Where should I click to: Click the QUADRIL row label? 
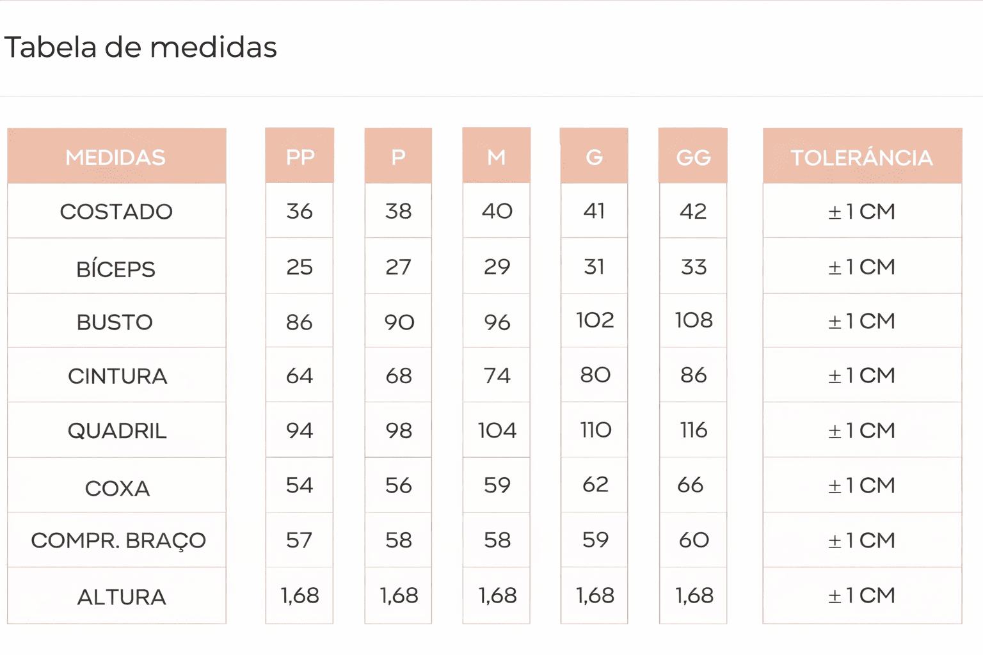117,431
